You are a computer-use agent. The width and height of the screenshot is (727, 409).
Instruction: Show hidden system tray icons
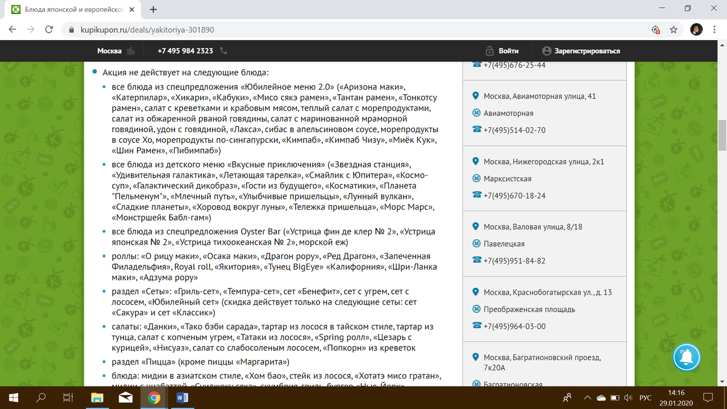click(x=586, y=398)
